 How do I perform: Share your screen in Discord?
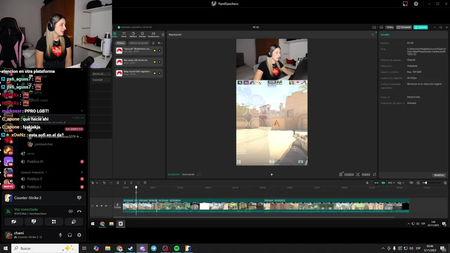click(34, 222)
